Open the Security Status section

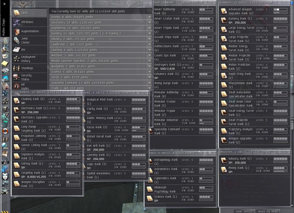point(30,77)
